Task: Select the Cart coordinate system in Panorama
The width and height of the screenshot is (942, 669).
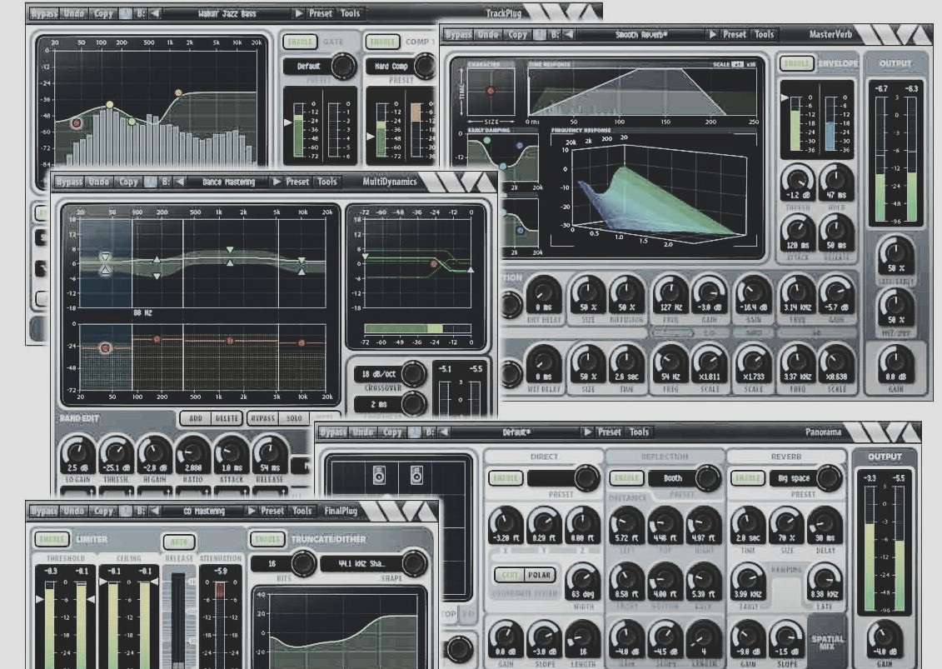Action: tap(510, 575)
